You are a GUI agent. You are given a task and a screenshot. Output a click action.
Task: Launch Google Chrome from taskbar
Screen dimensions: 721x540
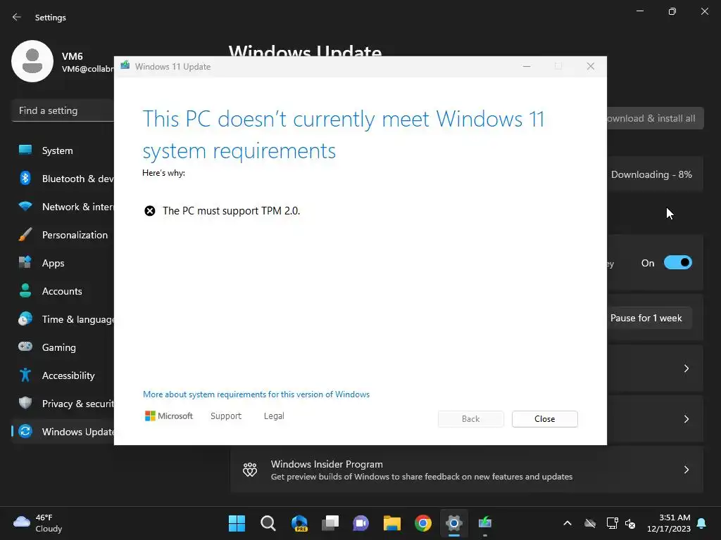pyautogui.click(x=423, y=523)
